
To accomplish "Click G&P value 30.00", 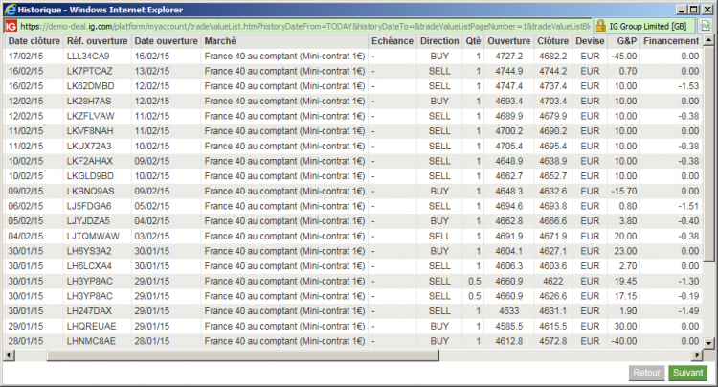I will click(x=625, y=326).
